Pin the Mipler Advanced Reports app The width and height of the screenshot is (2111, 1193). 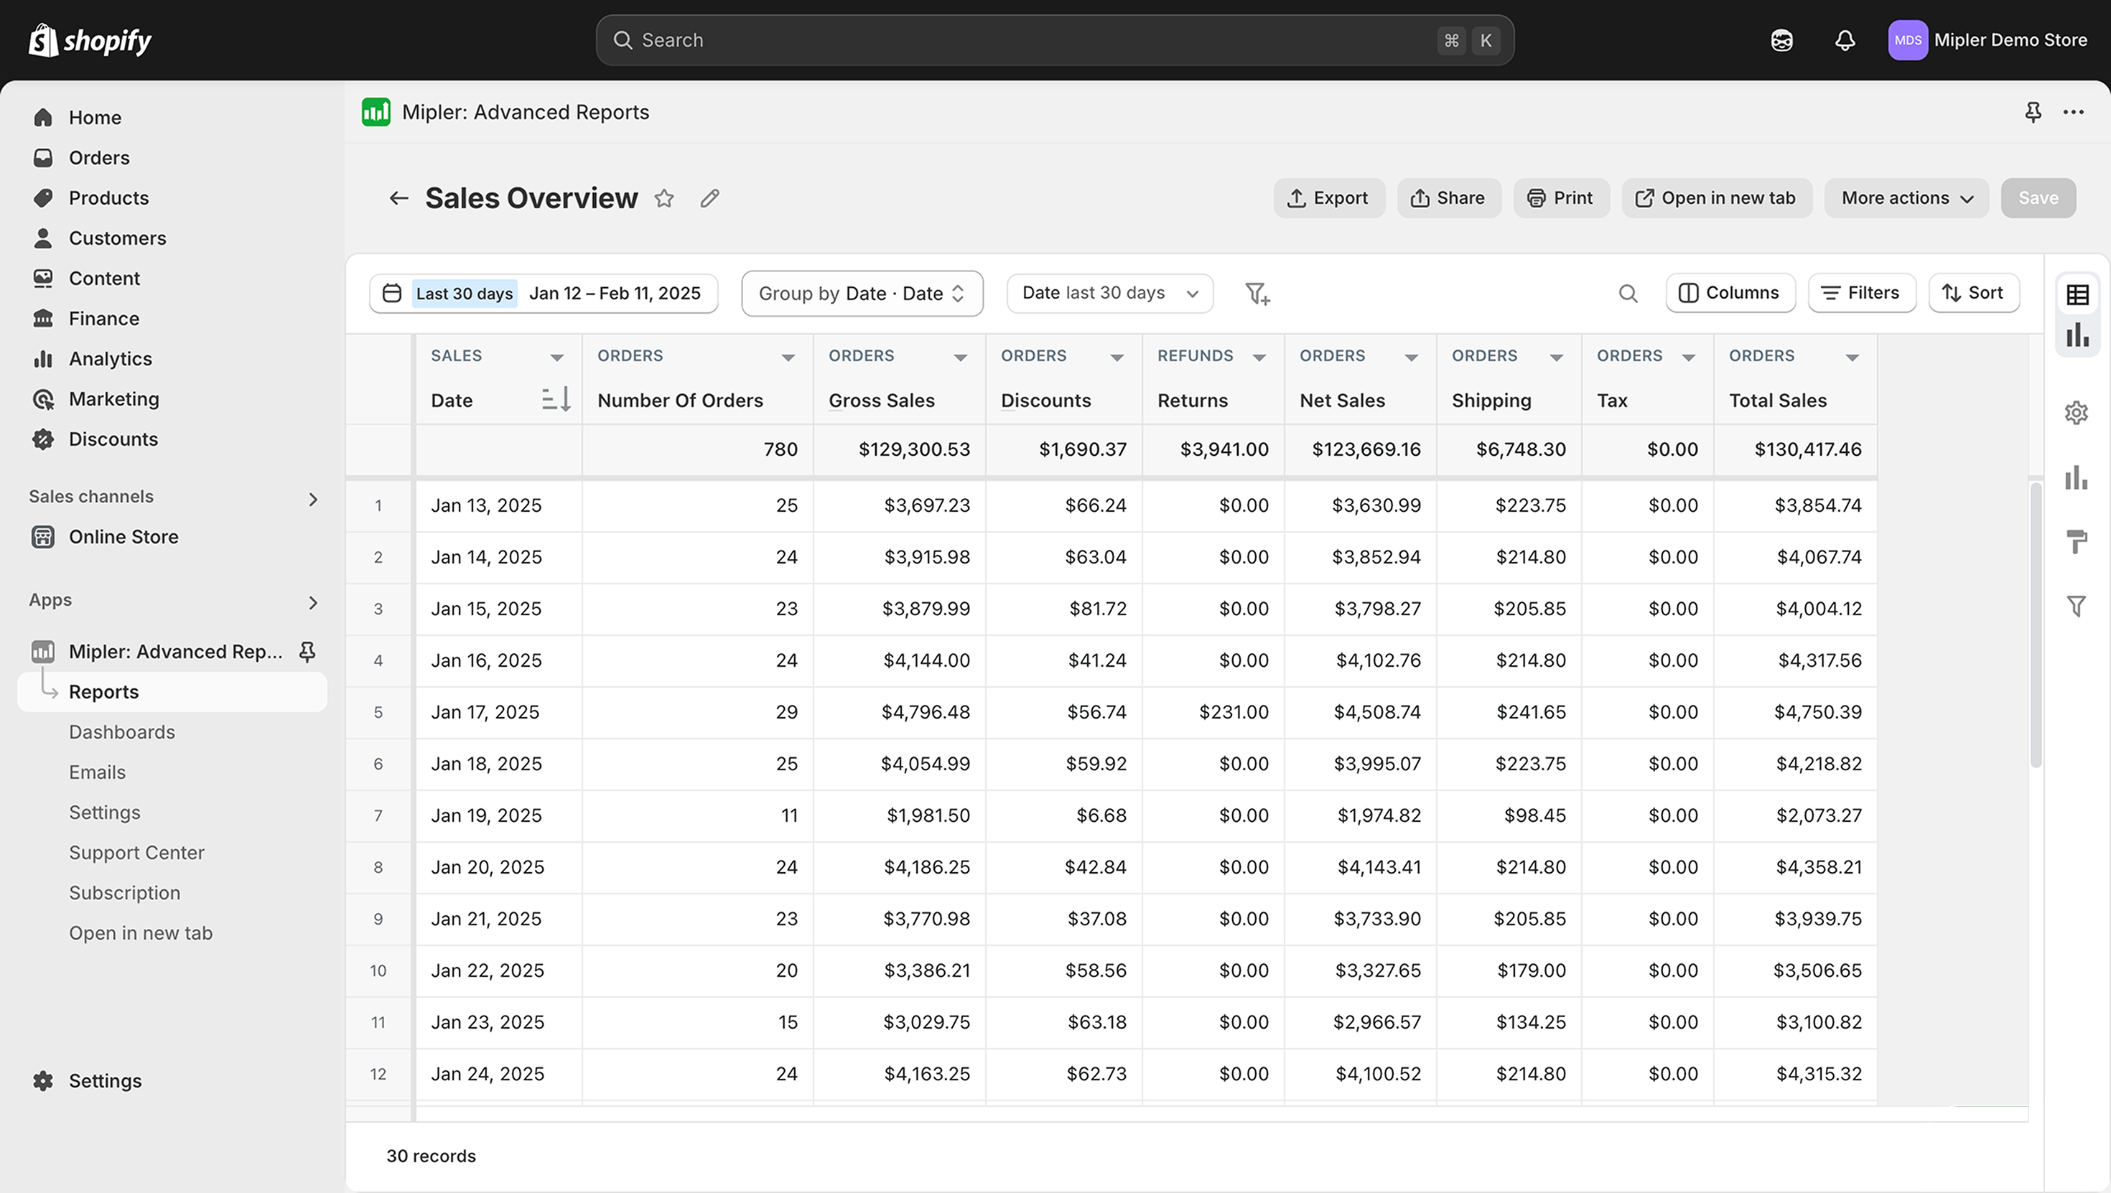307,651
